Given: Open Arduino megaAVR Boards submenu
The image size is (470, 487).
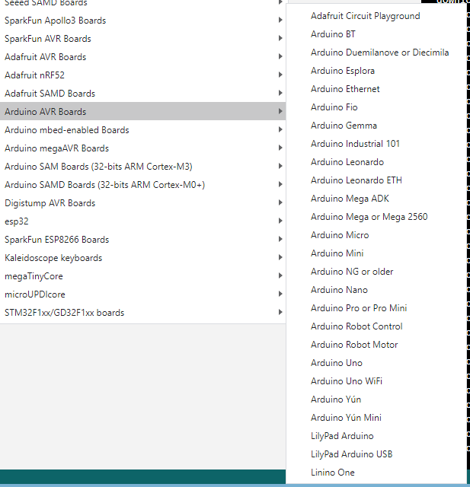Looking at the screenshot, I should 142,148.
